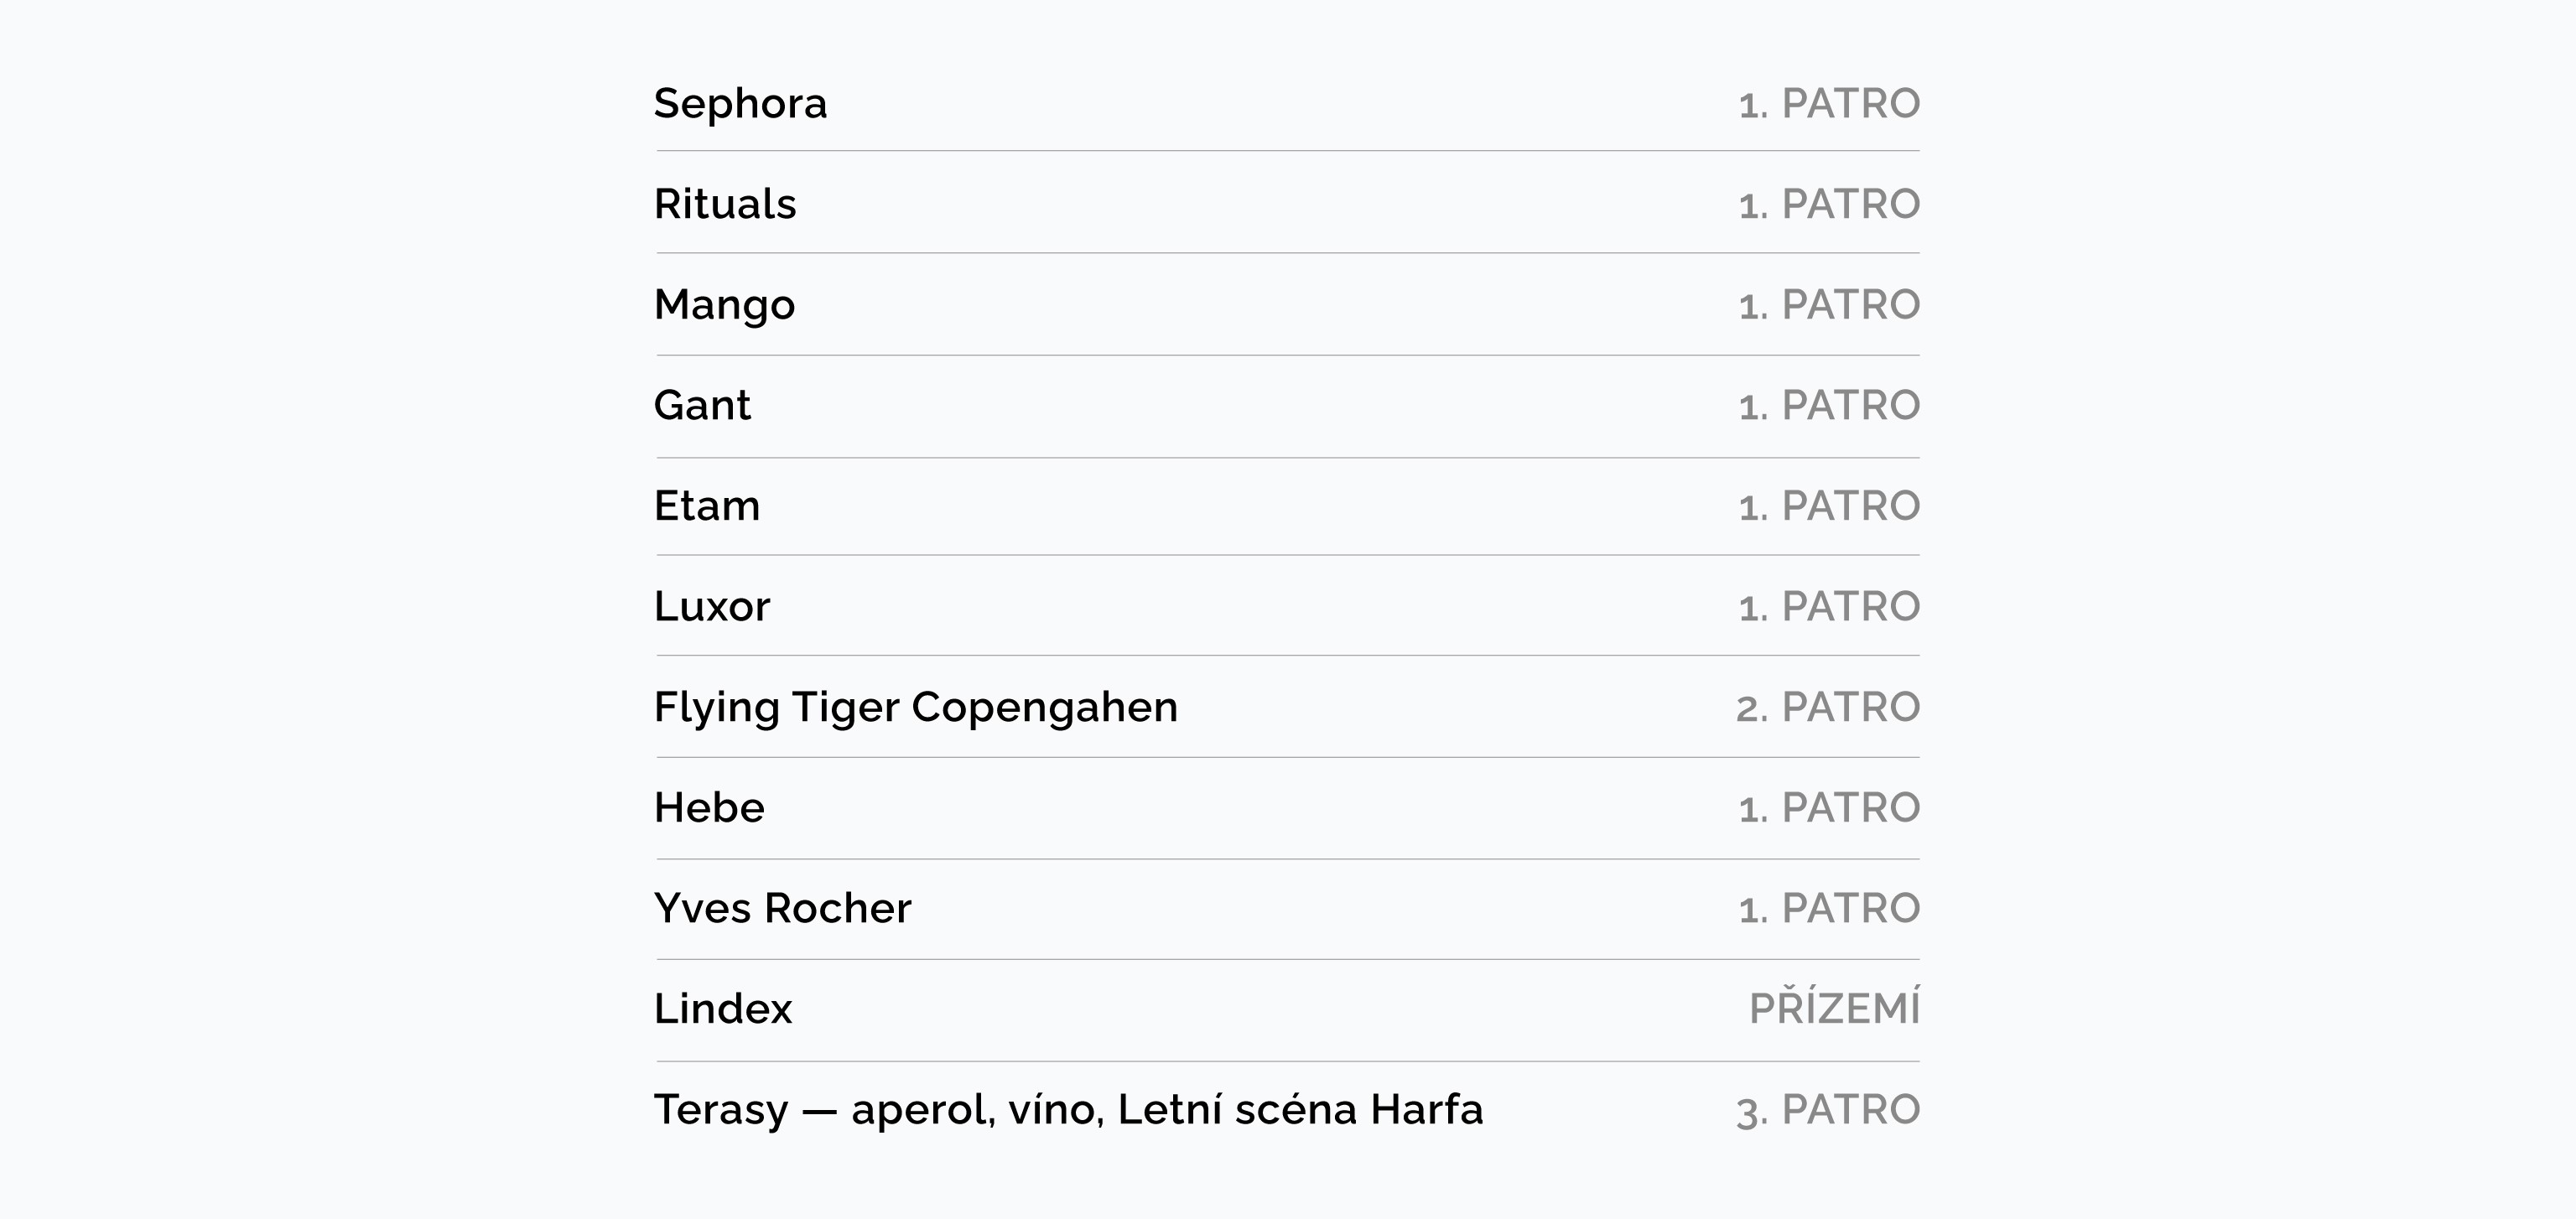Click the 1. PATRO label beside Yves Rocher
This screenshot has width=2576, height=1219.
(1829, 908)
